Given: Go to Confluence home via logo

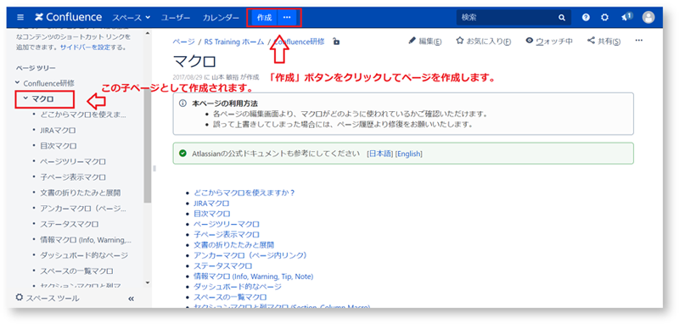Looking at the screenshot, I should coord(69,18).
